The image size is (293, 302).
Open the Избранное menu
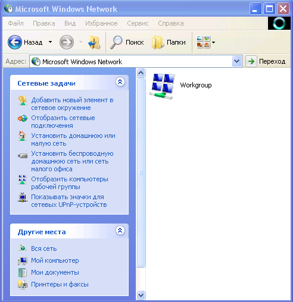[x=101, y=23]
